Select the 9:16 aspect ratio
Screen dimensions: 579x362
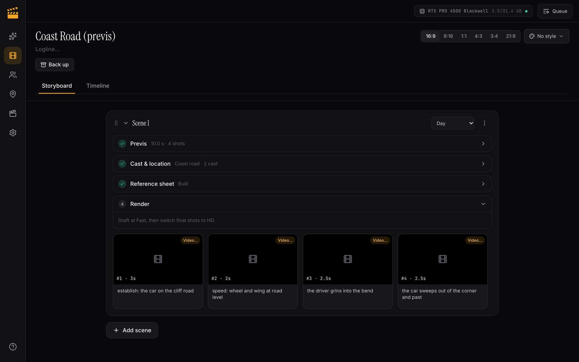point(448,36)
